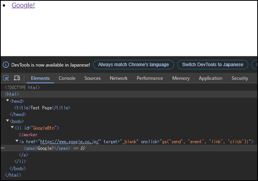Image resolution: width=258 pixels, height=181 pixels.
Task: Click the info icon in language banner
Action: [x=6, y=65]
